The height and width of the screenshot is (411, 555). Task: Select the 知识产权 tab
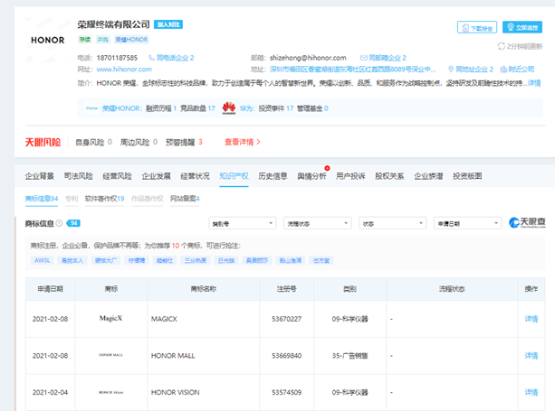[x=234, y=176]
